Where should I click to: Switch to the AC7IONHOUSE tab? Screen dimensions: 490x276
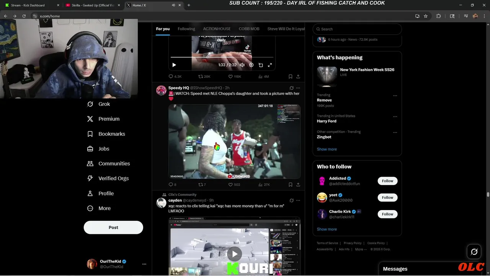tap(217, 29)
